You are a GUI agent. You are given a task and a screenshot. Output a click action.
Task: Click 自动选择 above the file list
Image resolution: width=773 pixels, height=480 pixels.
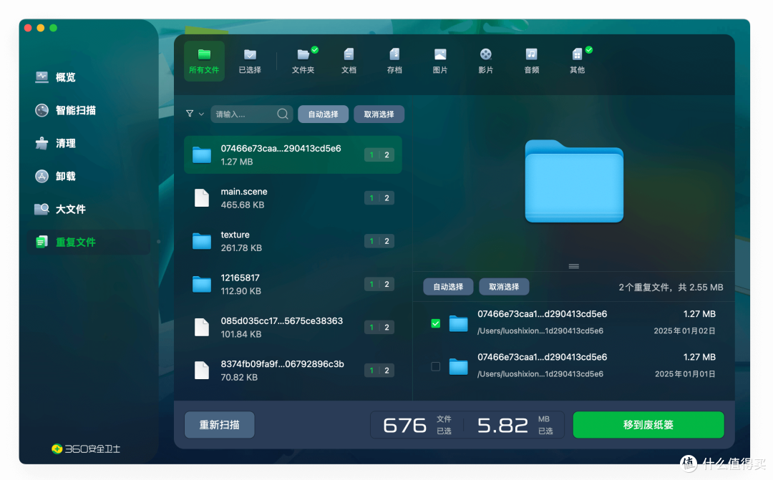(323, 114)
